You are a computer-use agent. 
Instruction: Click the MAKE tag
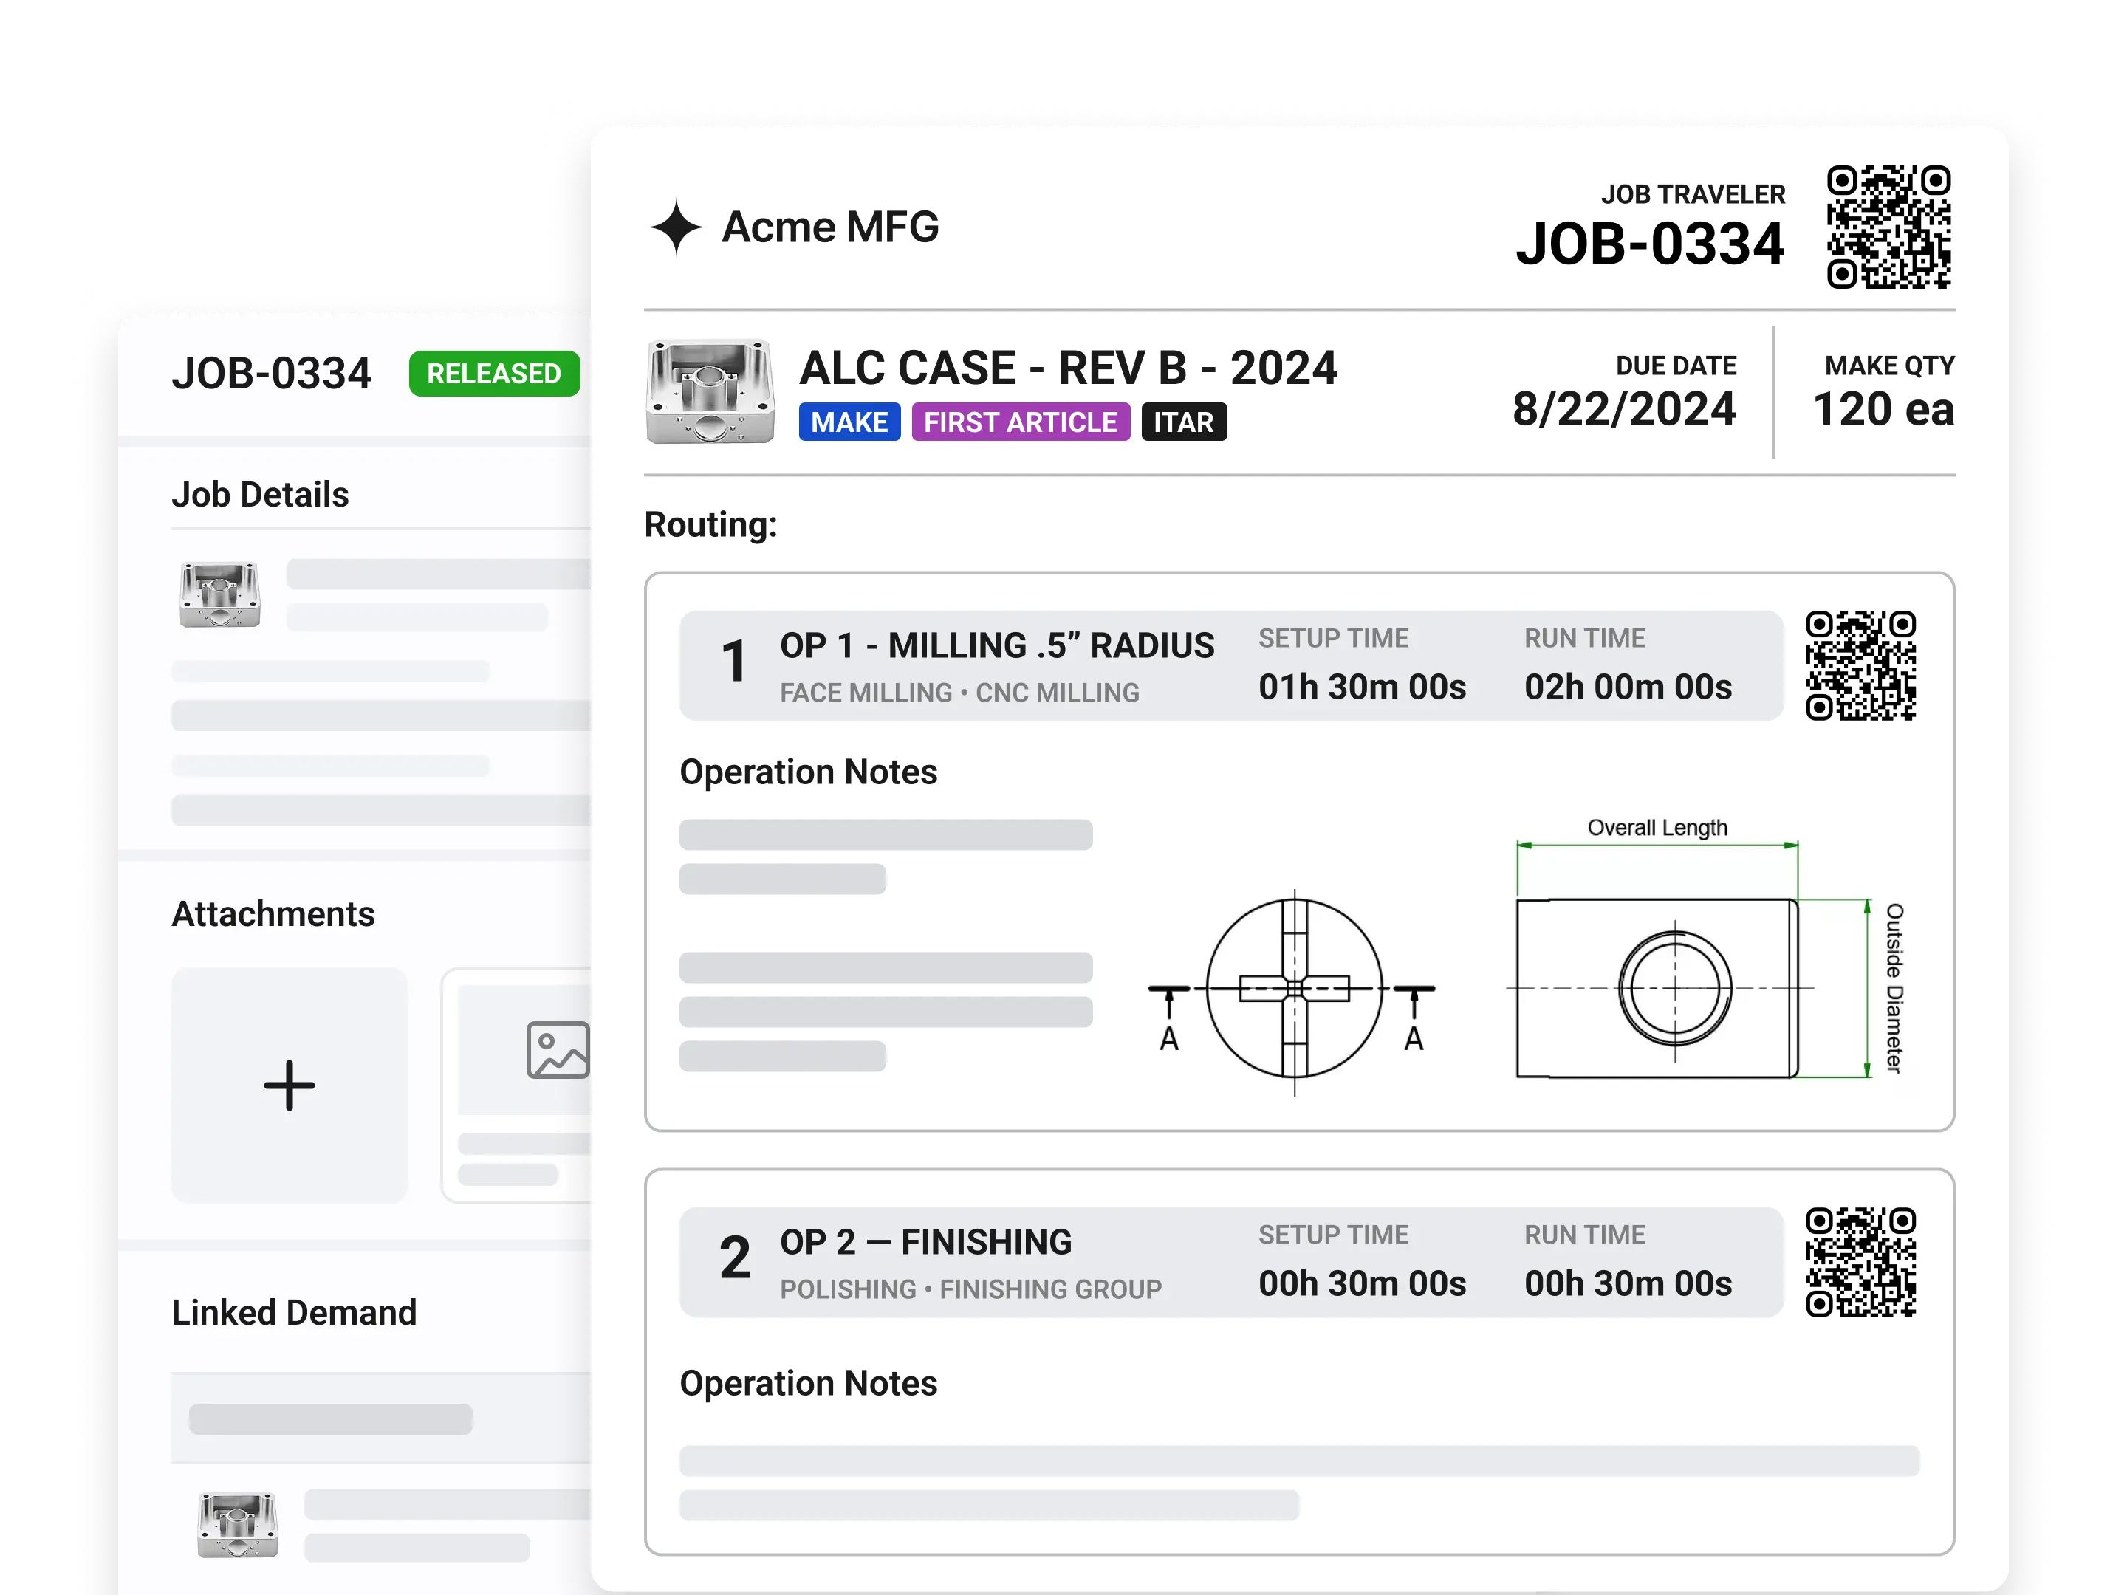pos(849,422)
